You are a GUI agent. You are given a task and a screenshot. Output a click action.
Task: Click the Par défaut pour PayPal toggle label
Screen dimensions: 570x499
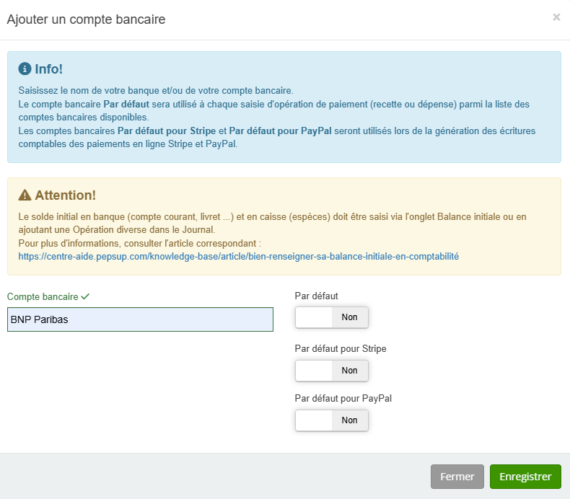[343, 398]
